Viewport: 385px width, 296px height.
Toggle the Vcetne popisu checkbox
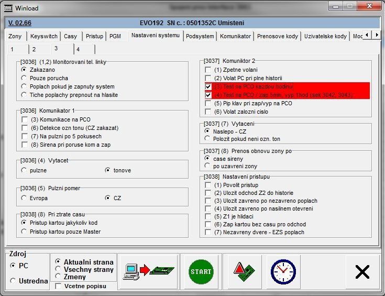58,286
